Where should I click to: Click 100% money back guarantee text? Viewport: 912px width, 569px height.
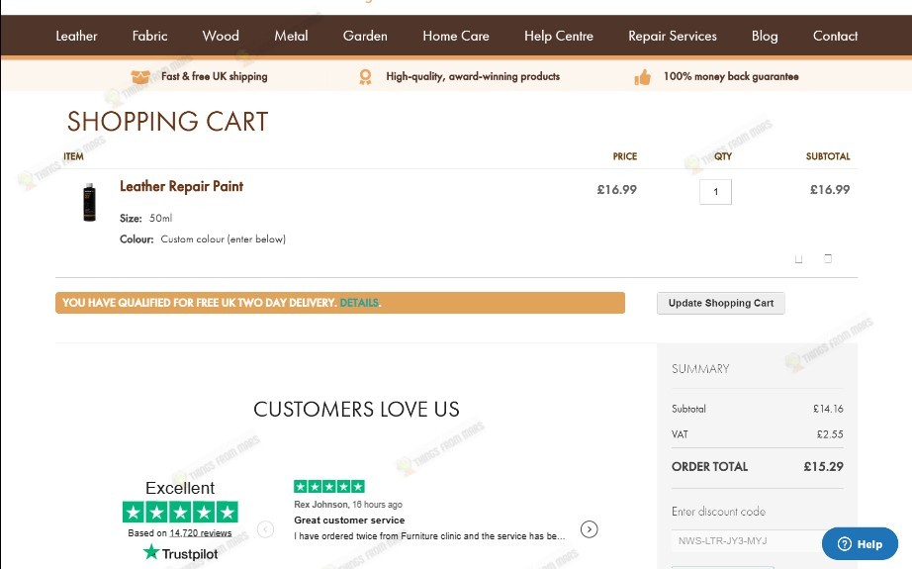coord(731,76)
